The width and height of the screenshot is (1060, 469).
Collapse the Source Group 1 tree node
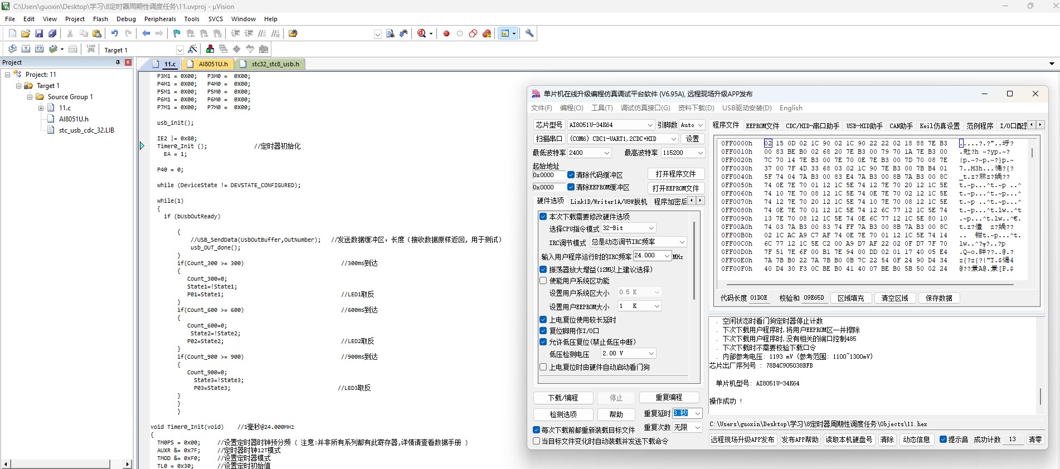30,97
